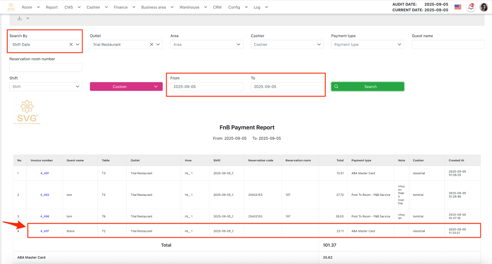This screenshot has width=492, height=264.
Task: Click the Report menu item
Action: click(x=51, y=7)
